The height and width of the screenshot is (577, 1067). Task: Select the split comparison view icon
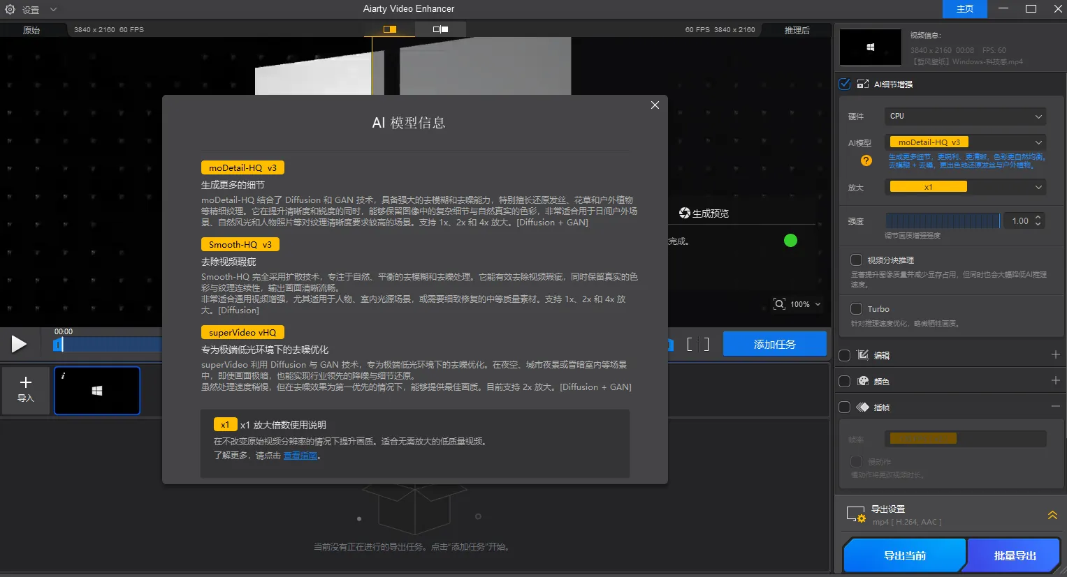pos(389,29)
